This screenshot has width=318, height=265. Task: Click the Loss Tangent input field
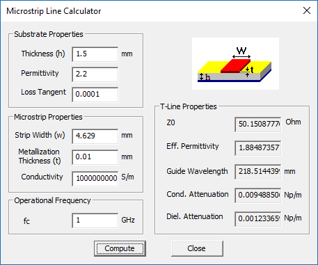pos(95,95)
